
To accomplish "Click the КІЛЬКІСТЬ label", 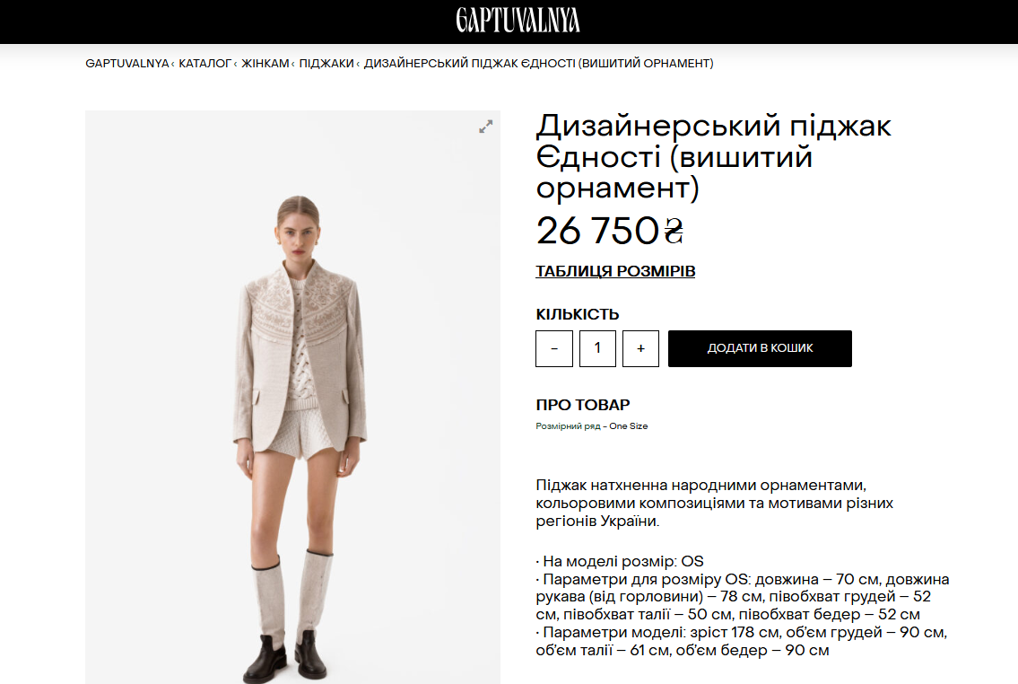I will click(578, 314).
